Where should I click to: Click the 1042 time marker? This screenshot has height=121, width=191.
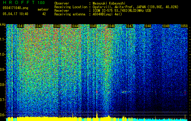[39, 26]
